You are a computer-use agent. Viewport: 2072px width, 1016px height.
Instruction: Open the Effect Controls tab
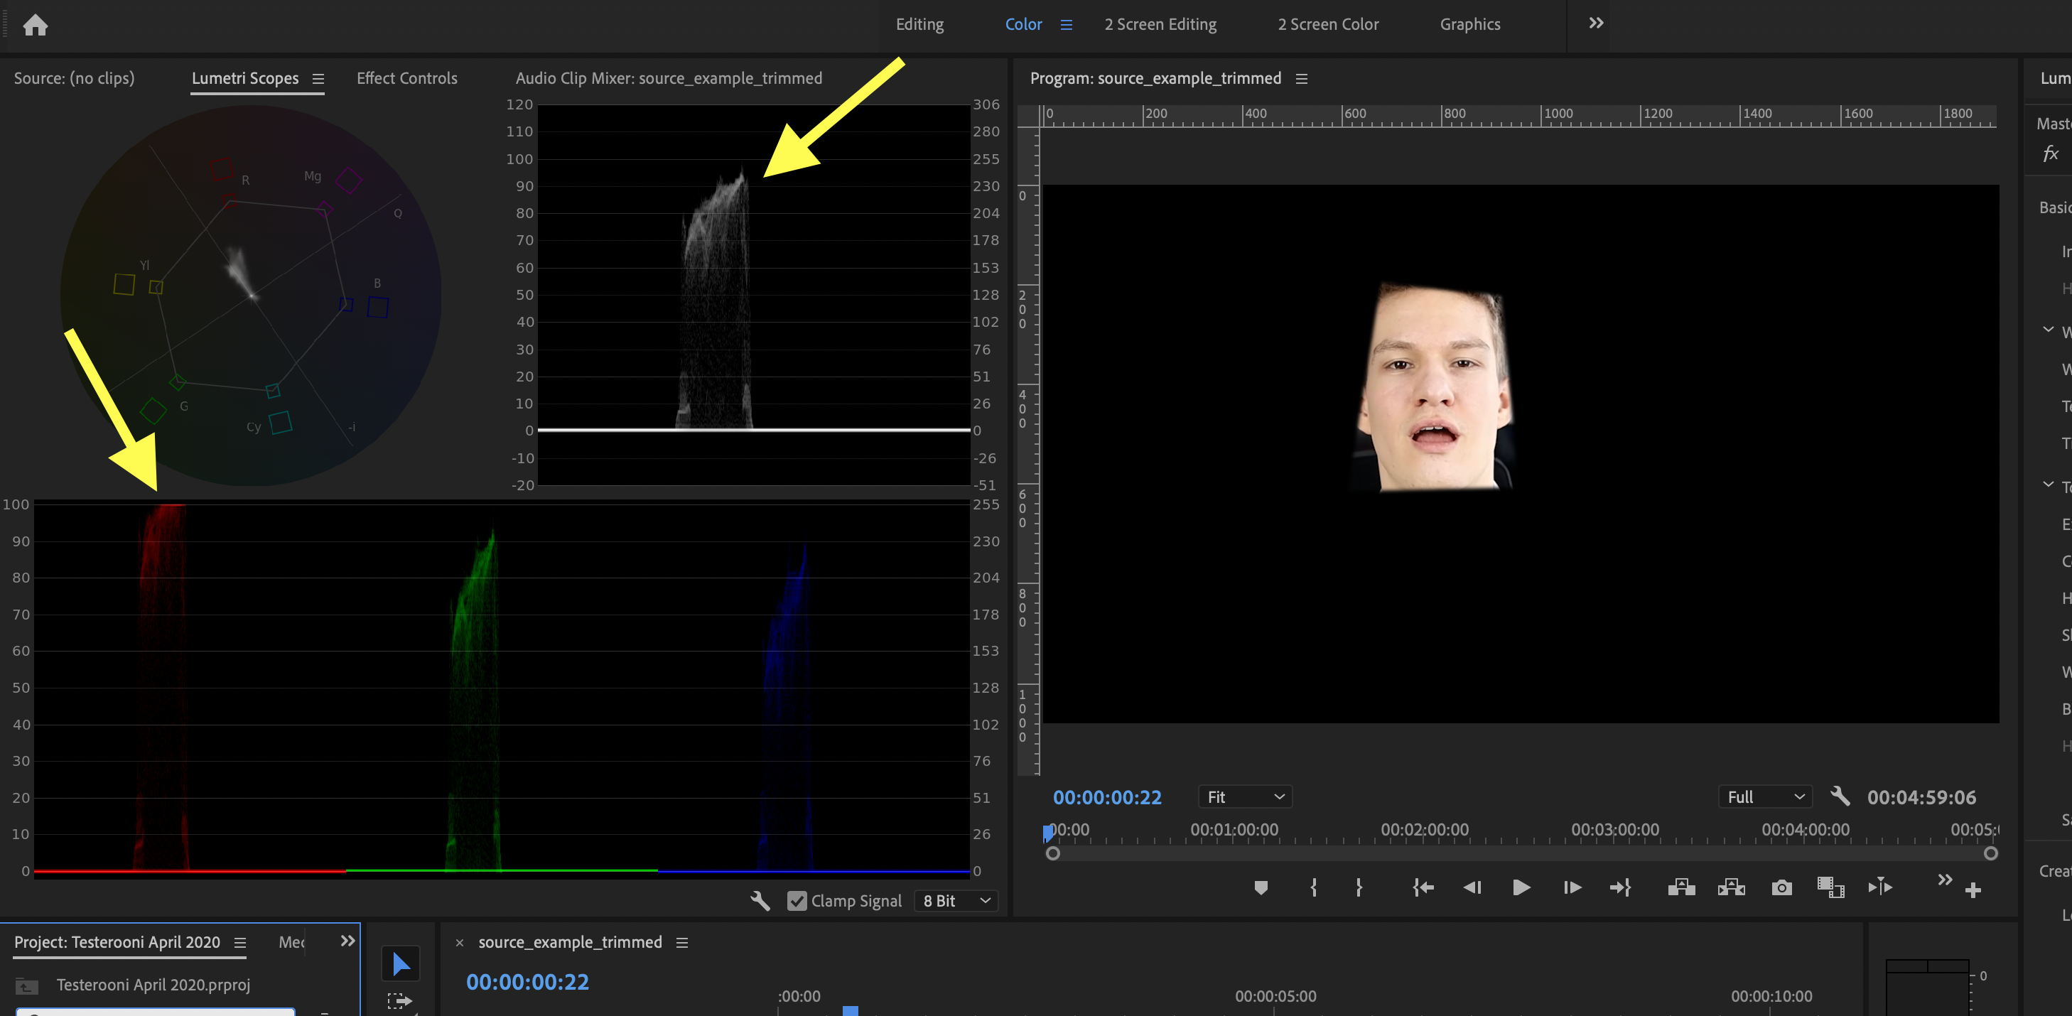pyautogui.click(x=406, y=78)
